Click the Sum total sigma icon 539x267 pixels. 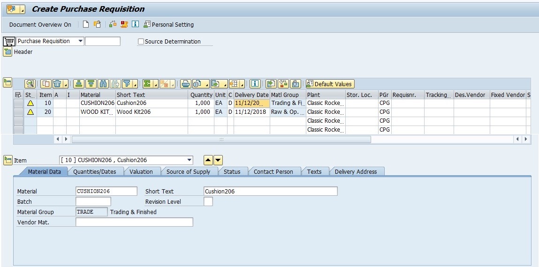[x=148, y=84]
